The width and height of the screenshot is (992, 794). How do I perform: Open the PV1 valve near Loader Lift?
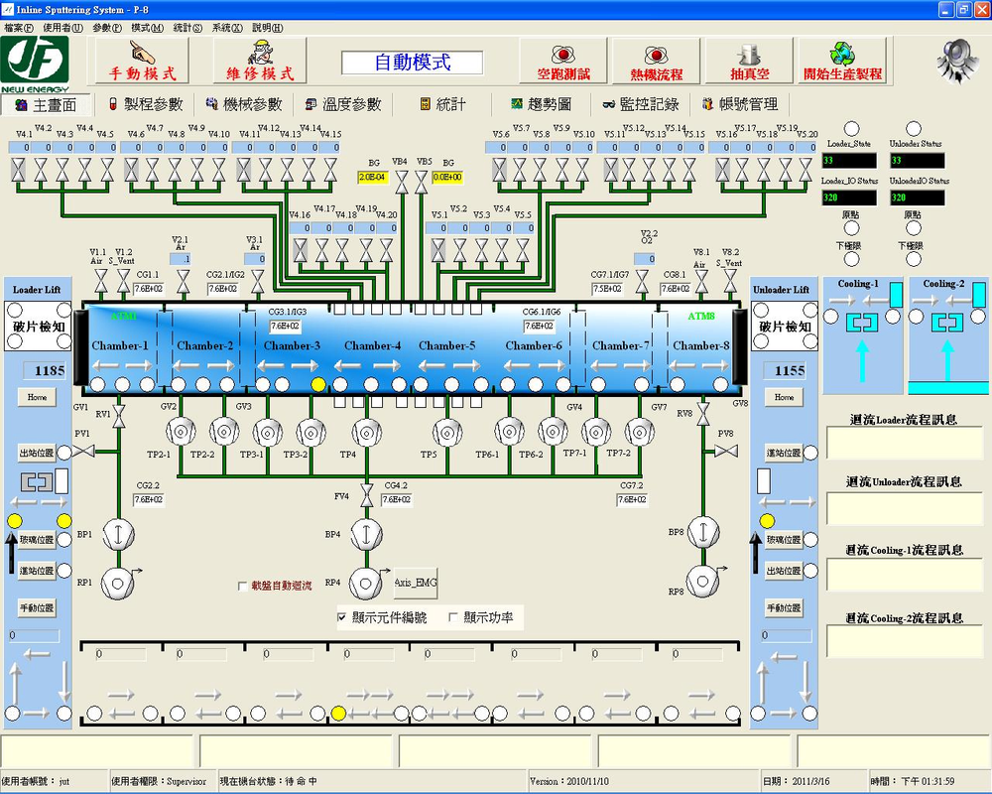pyautogui.click(x=85, y=452)
